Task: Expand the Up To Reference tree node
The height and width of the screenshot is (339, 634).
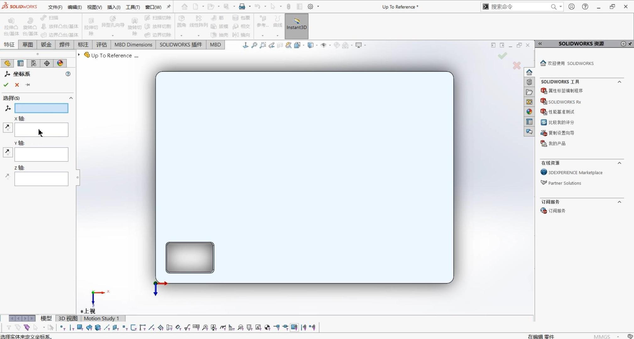Action: pyautogui.click(x=79, y=55)
